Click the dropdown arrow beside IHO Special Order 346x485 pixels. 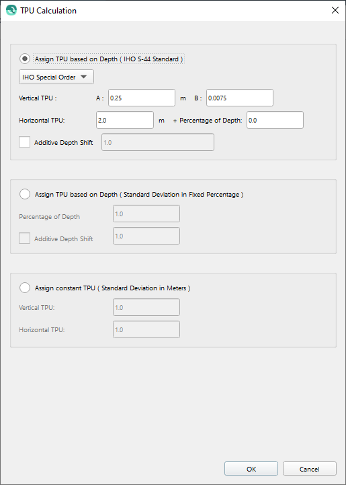(x=83, y=77)
